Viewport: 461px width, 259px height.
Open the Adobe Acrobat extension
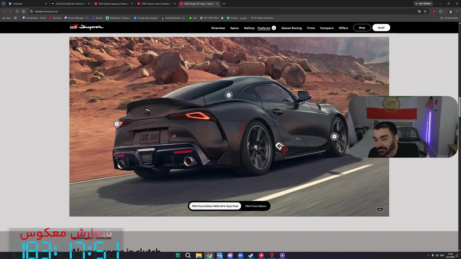[x=434, y=11]
